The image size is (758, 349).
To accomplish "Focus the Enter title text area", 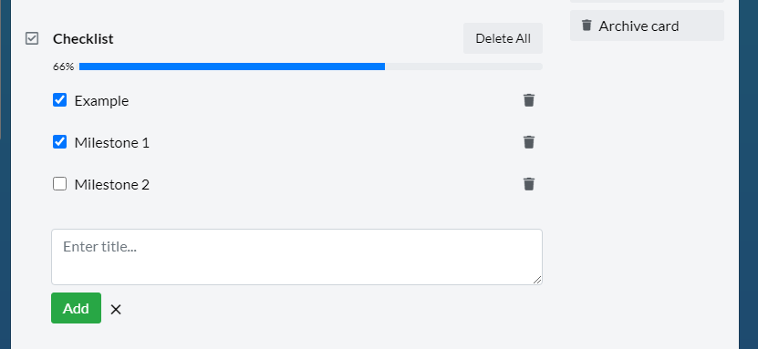I will click(296, 257).
